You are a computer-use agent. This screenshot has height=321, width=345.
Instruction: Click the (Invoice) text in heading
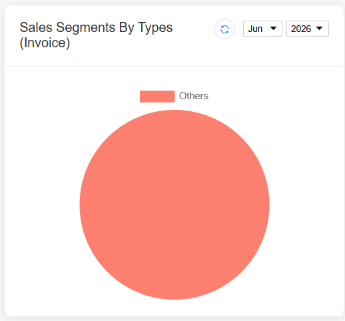tap(45, 43)
